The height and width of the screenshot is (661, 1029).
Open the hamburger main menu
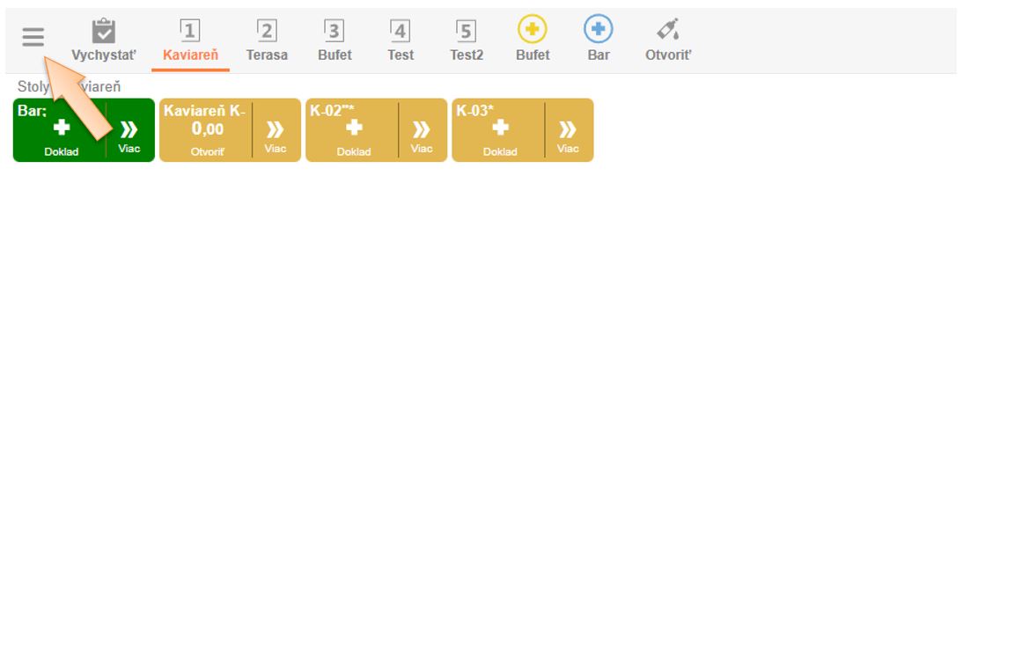pos(33,37)
